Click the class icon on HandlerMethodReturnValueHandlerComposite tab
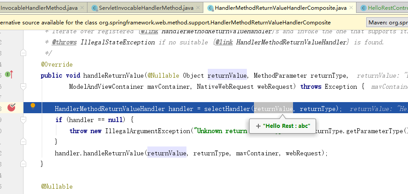The height and width of the screenshot is (194, 408). pyautogui.click(x=210, y=8)
